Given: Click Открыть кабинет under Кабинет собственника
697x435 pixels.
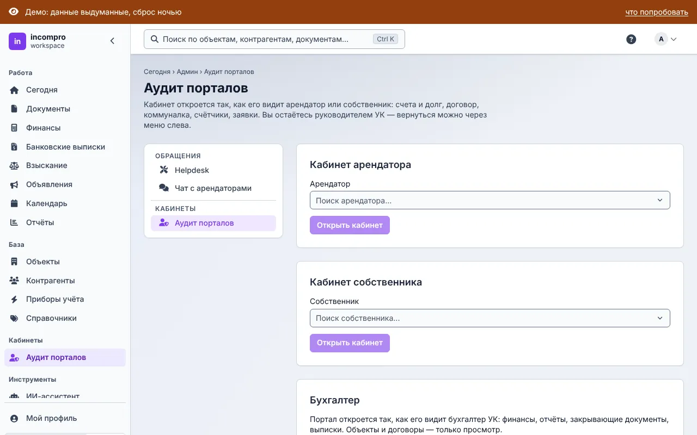Looking at the screenshot, I should click(350, 343).
